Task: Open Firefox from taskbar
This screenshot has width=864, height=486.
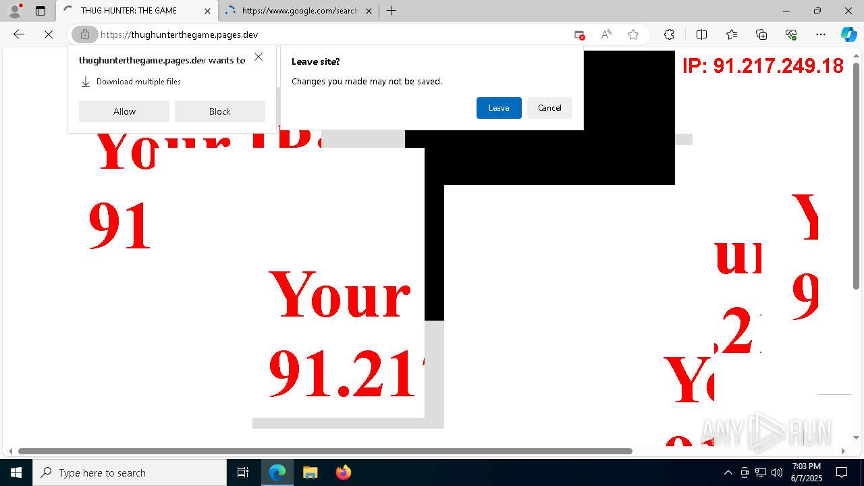Action: pos(344,473)
